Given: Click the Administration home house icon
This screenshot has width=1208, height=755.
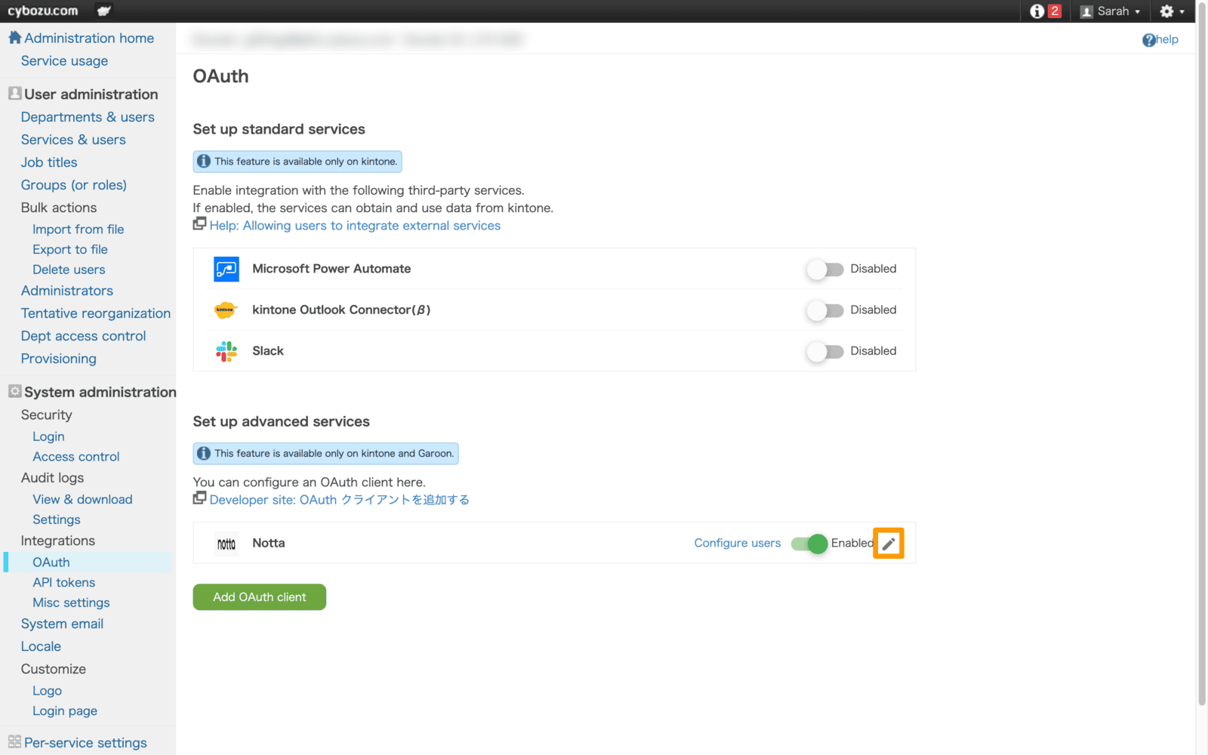Looking at the screenshot, I should point(14,37).
